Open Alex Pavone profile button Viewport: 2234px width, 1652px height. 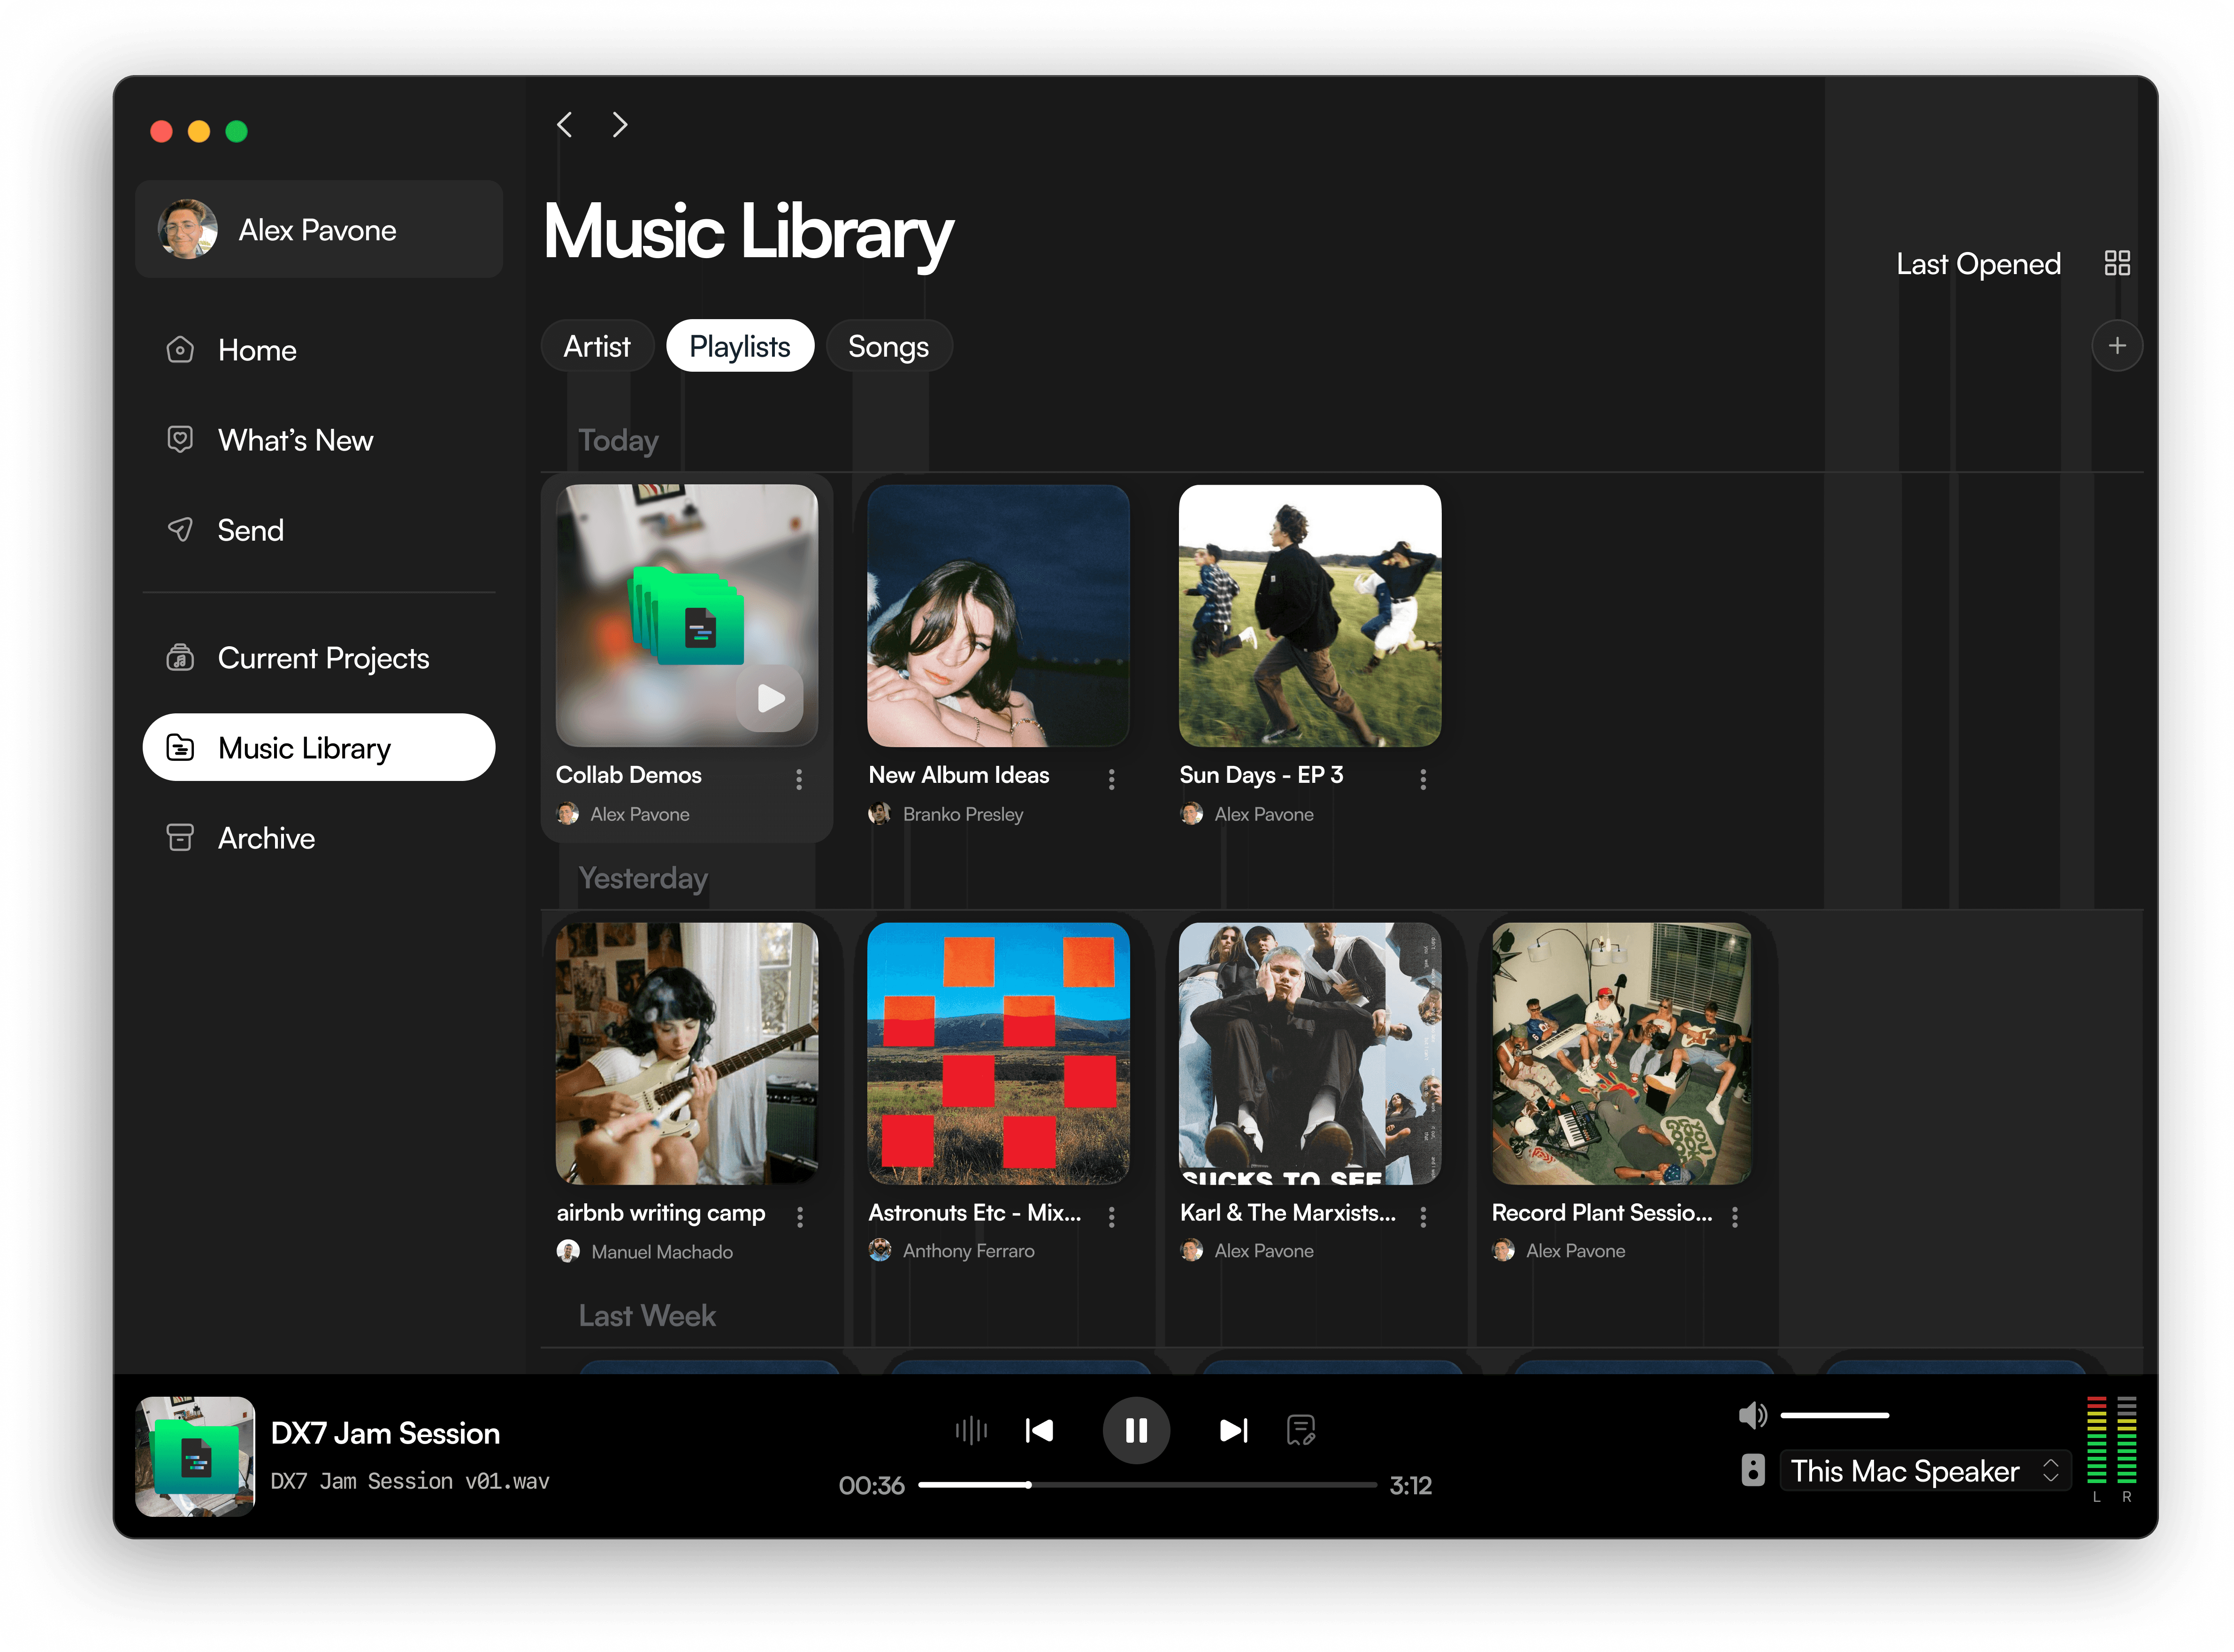(x=318, y=230)
